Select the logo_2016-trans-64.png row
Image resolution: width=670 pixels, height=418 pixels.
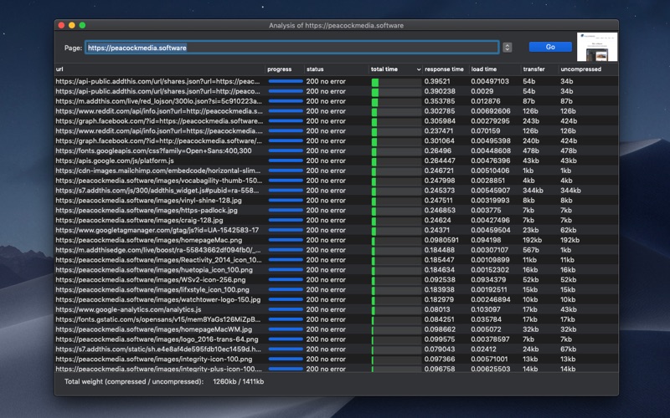[x=337, y=339]
